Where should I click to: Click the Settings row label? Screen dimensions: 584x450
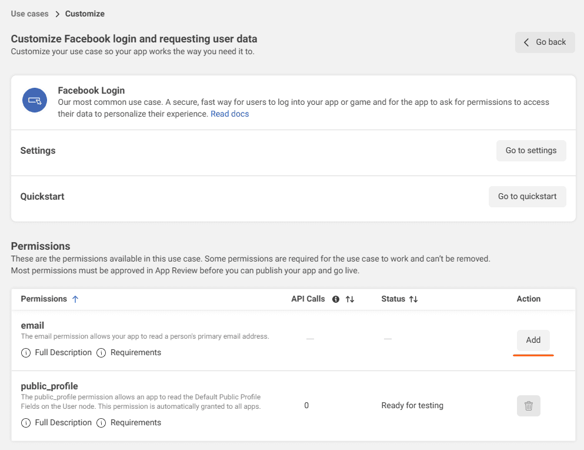click(38, 151)
